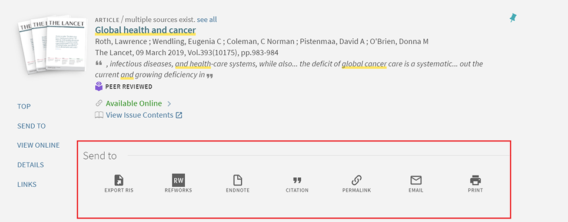Click the Export RIS icon
The width and height of the screenshot is (568, 222).
(119, 180)
